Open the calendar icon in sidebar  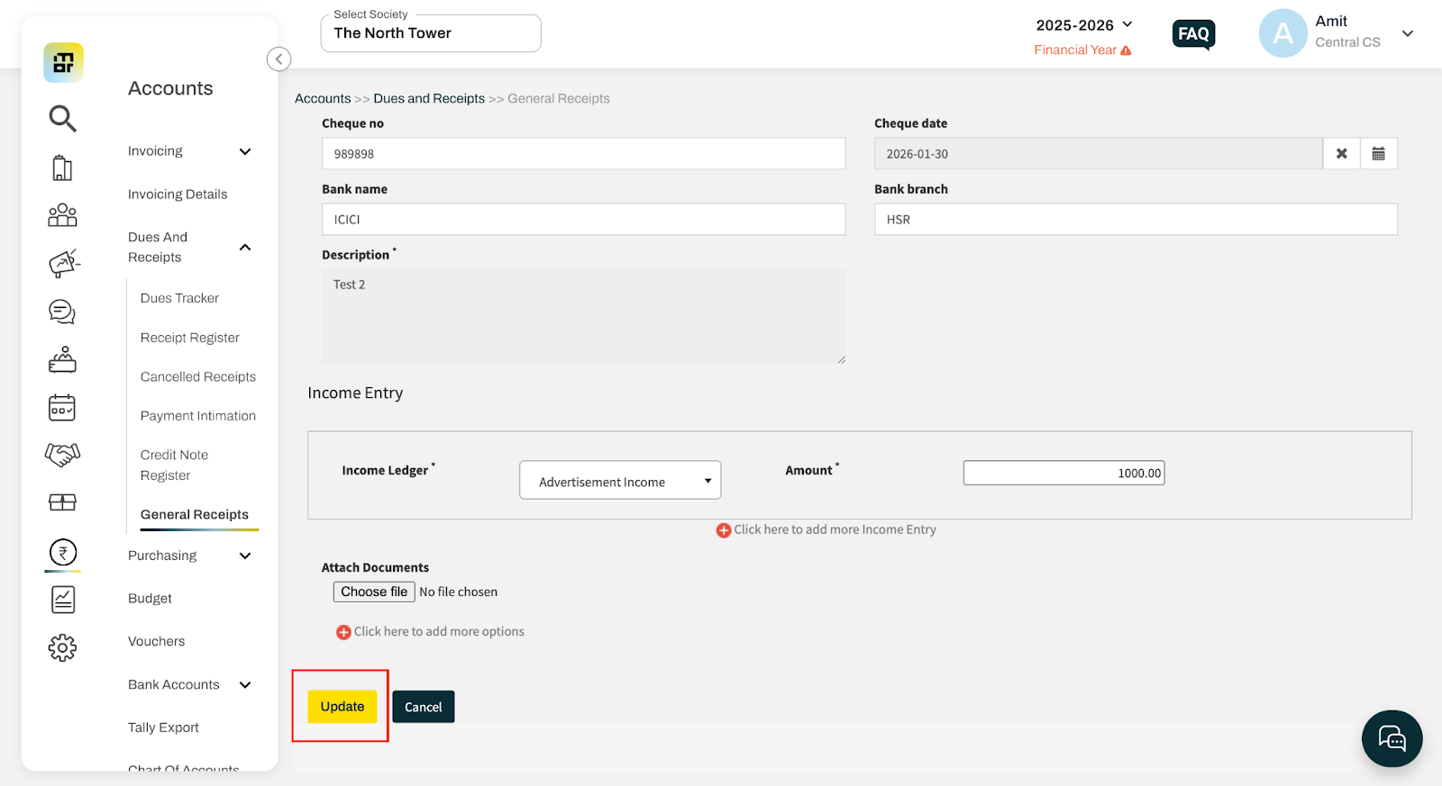coord(62,408)
